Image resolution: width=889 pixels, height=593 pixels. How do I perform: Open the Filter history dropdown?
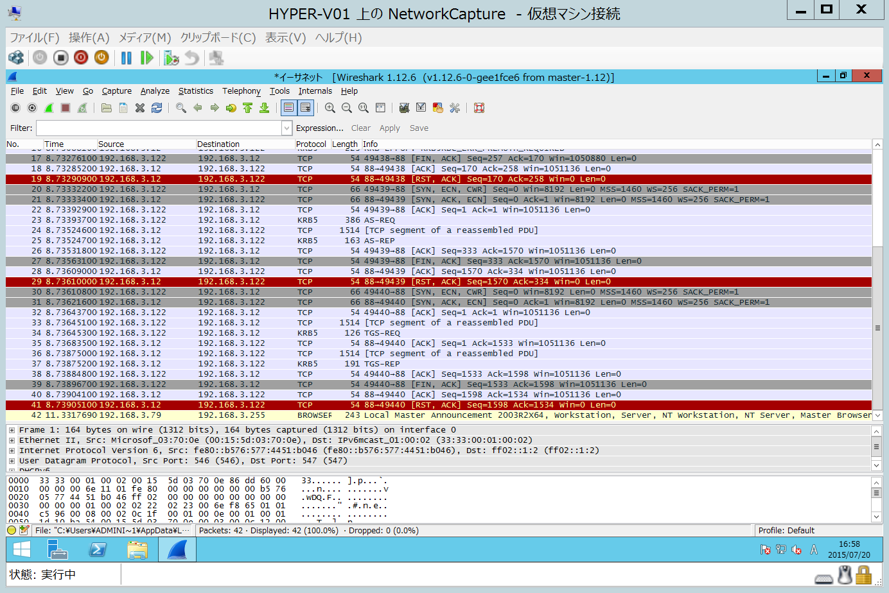[286, 128]
